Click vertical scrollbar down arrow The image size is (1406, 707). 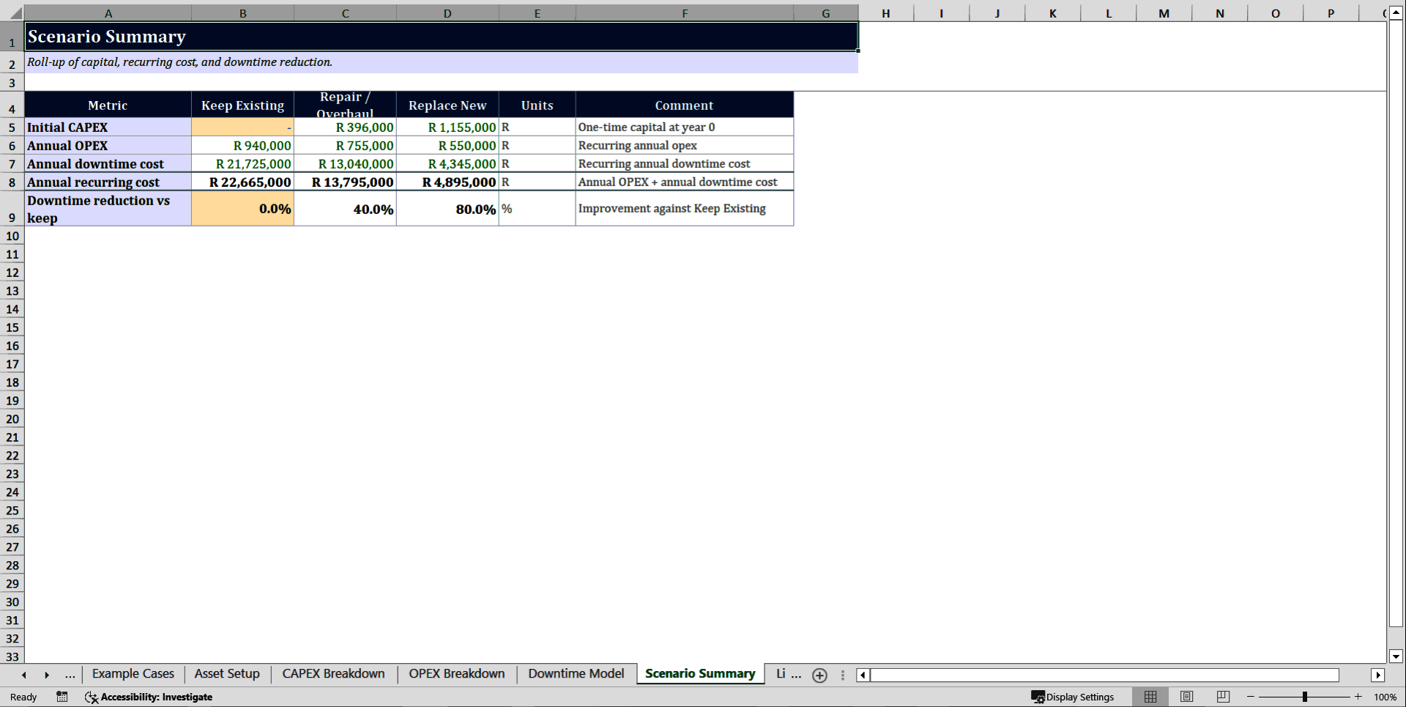(x=1396, y=656)
